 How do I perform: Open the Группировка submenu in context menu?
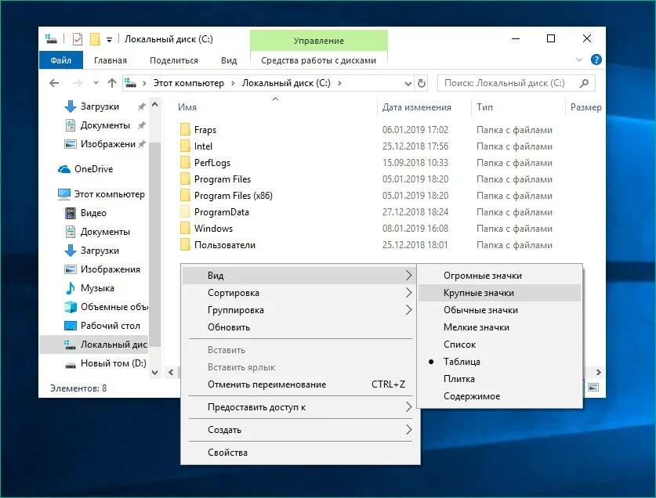pyautogui.click(x=299, y=310)
